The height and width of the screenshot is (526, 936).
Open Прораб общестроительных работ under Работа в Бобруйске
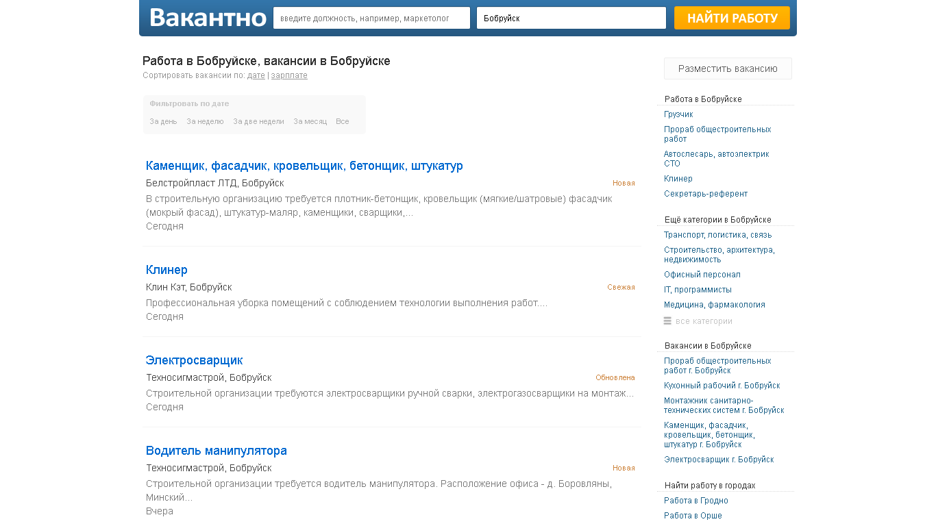tap(717, 134)
